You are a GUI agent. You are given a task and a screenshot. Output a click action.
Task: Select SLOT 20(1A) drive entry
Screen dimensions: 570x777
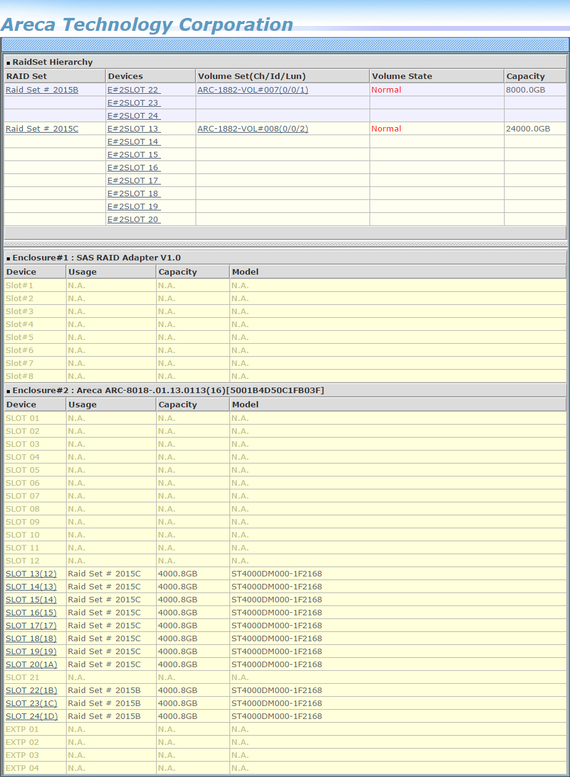(31, 665)
